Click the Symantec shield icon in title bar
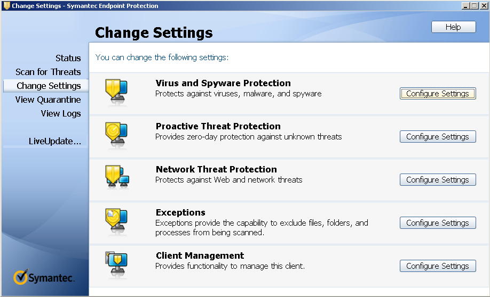 pyautogui.click(x=6, y=6)
